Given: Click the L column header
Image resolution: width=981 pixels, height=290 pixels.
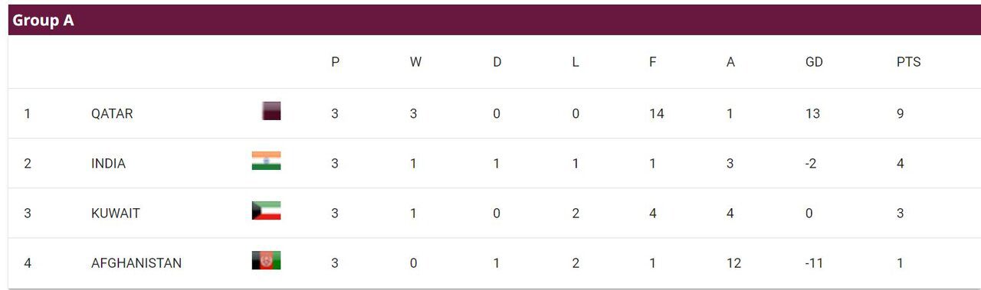Looking at the screenshot, I should [575, 62].
